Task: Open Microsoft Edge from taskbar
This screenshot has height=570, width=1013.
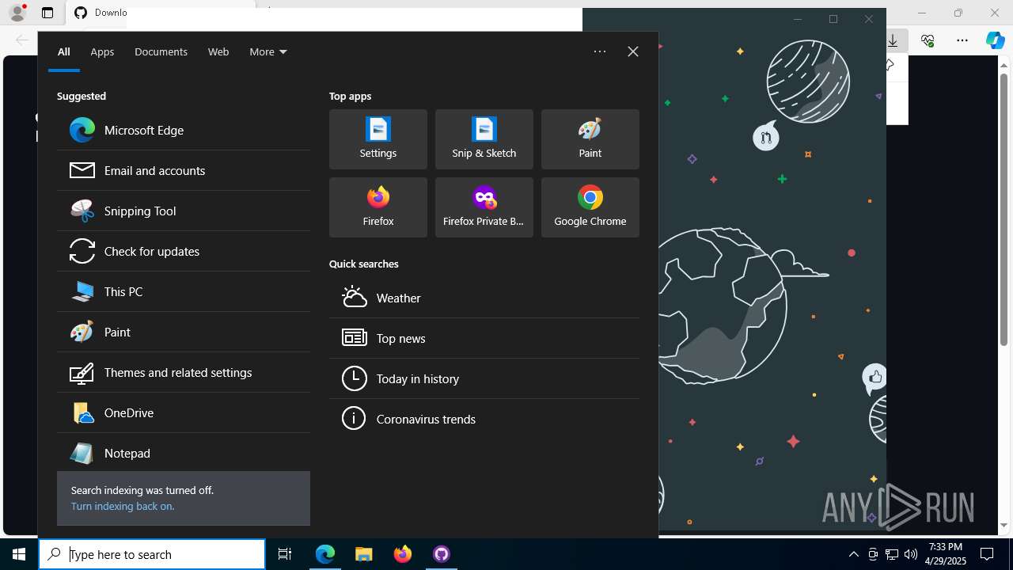Action: pos(325,554)
